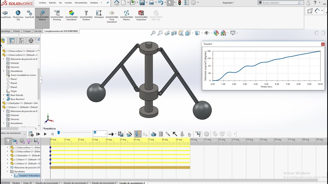Toggle the SOLIDWORKS Toolbox add-in
The width and height of the screenshot is (328, 184).
(86, 16)
